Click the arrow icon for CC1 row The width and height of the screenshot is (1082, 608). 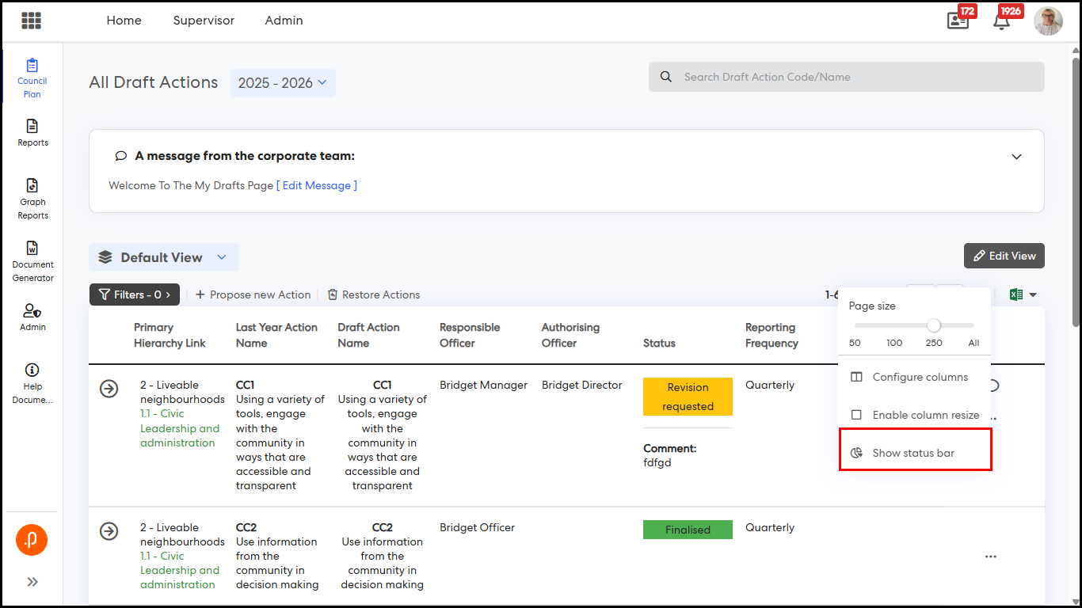click(109, 389)
